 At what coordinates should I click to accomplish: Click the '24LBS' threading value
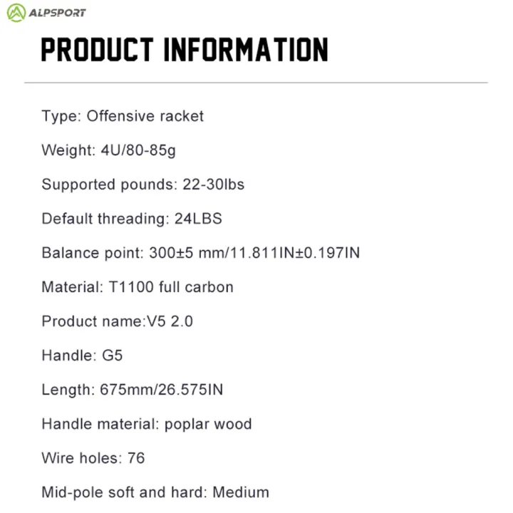click(x=198, y=219)
